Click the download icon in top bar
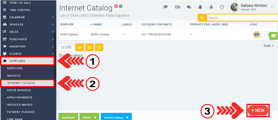The image size is (278, 120). point(211,7)
